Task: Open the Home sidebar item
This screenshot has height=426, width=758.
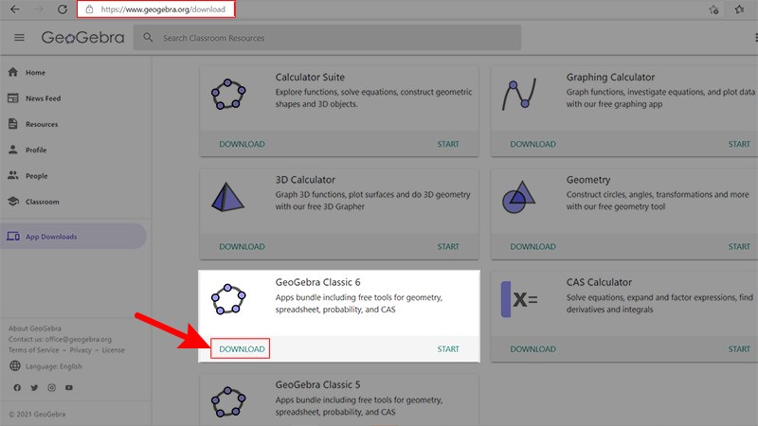Action: coord(35,73)
